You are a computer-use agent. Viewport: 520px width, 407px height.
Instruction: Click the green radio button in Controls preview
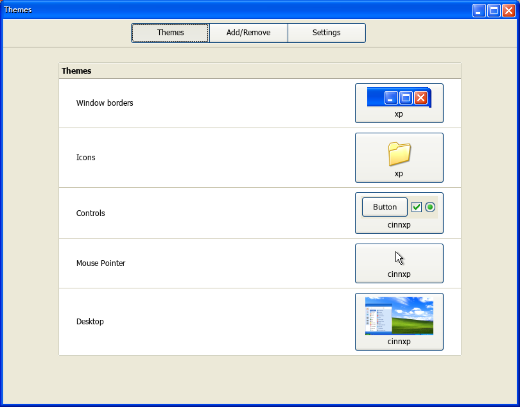click(430, 207)
